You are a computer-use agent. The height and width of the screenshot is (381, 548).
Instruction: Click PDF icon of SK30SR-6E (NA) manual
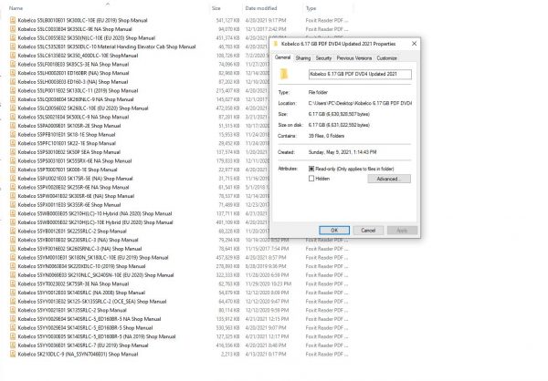(x=13, y=196)
